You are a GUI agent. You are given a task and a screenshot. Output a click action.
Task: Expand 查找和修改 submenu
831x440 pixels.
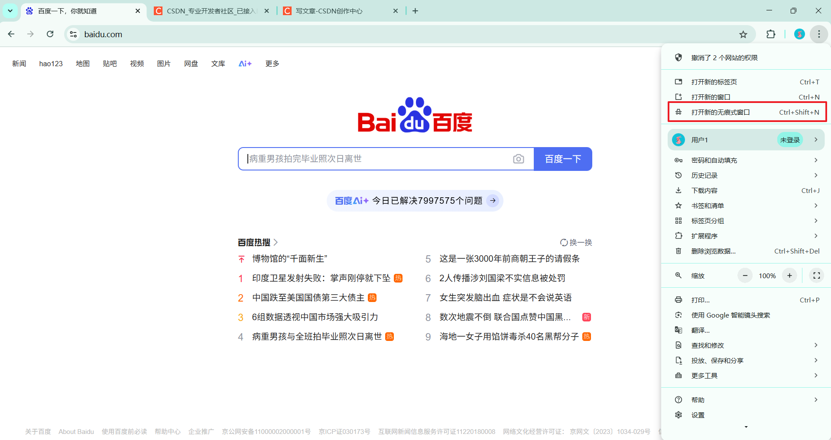(x=745, y=345)
